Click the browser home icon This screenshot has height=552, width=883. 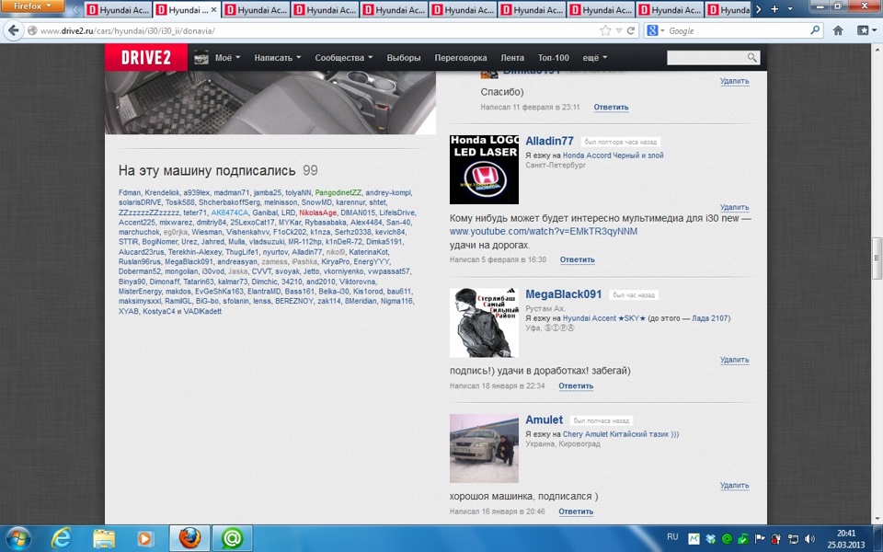(838, 30)
